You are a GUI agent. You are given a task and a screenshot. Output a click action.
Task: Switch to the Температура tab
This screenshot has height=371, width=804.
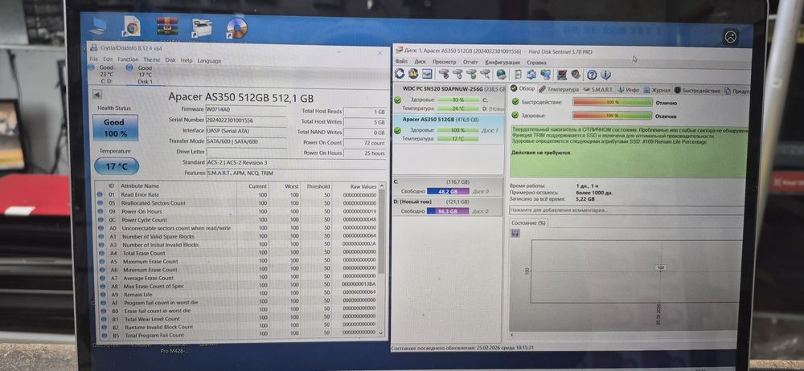559,89
